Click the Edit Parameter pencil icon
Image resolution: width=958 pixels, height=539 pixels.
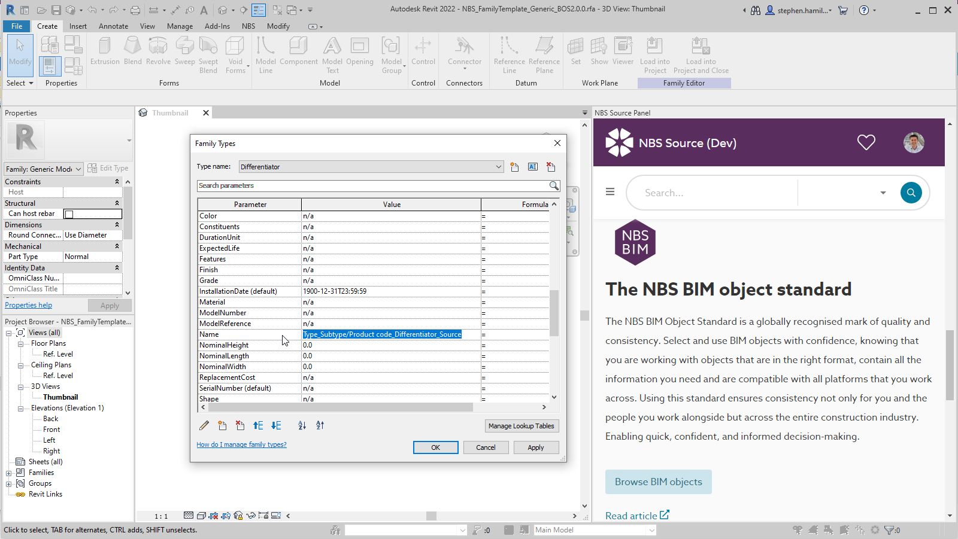(204, 425)
